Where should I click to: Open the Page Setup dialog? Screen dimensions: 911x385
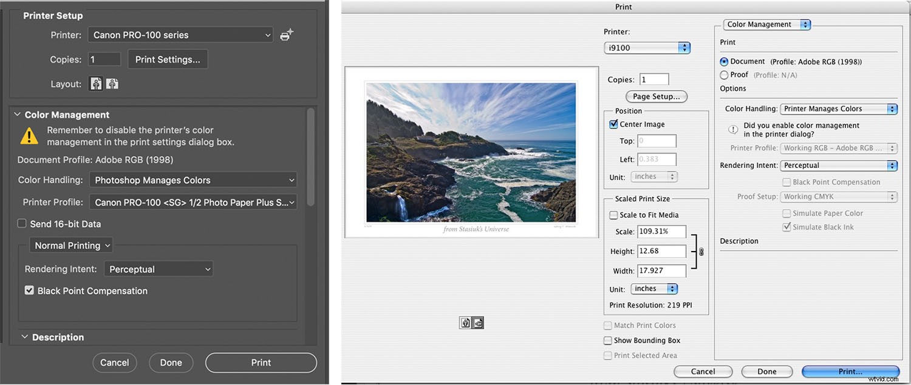tap(656, 96)
